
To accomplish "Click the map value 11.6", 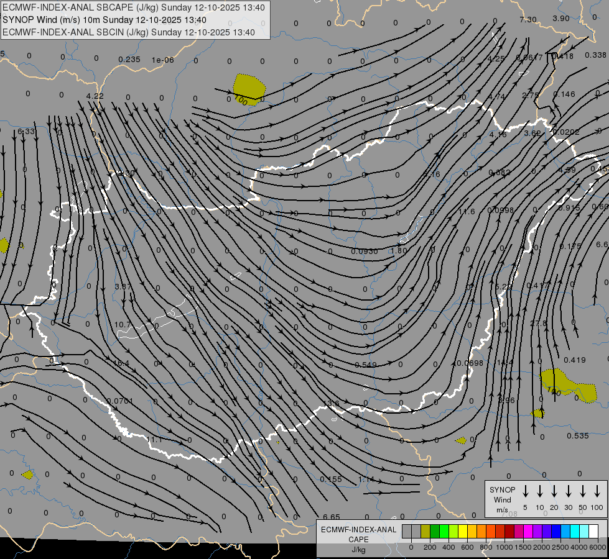I will (467, 211).
